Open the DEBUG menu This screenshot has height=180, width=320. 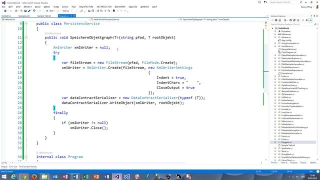pyautogui.click(x=46, y=6)
